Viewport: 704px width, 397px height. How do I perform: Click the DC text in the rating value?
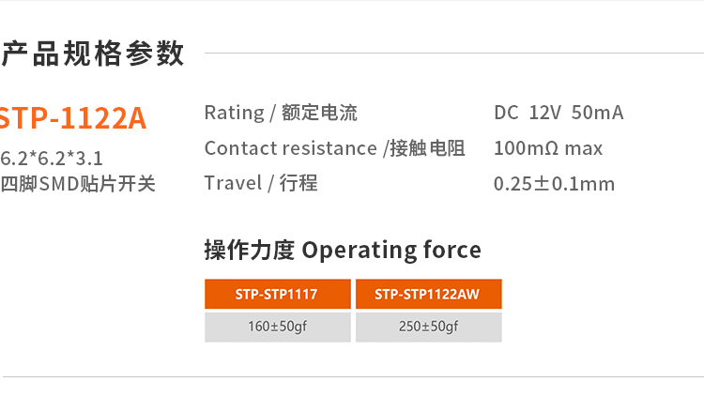[x=506, y=113]
